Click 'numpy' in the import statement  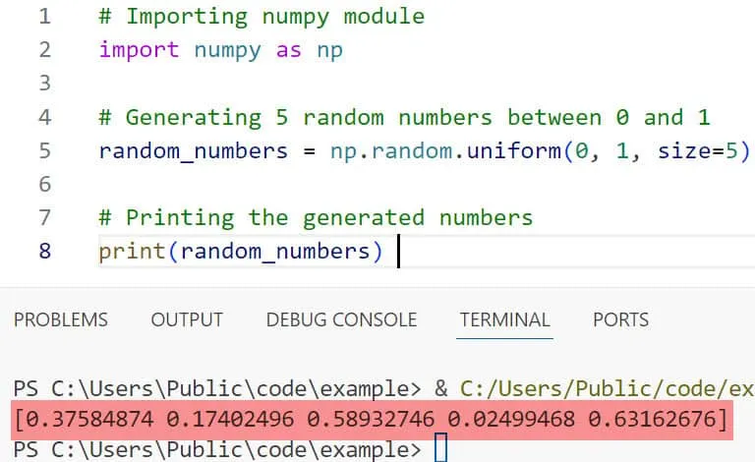227,51
